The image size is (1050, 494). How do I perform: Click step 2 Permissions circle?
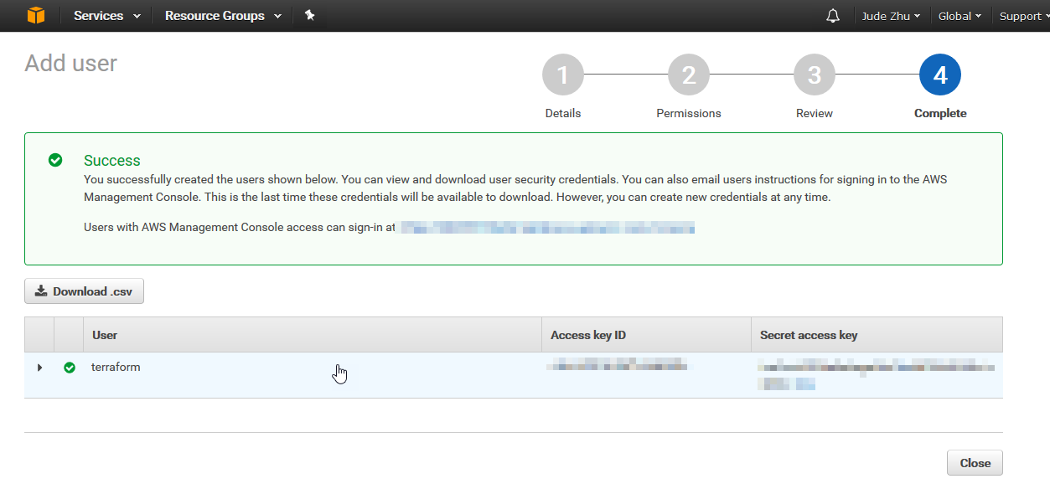688,75
